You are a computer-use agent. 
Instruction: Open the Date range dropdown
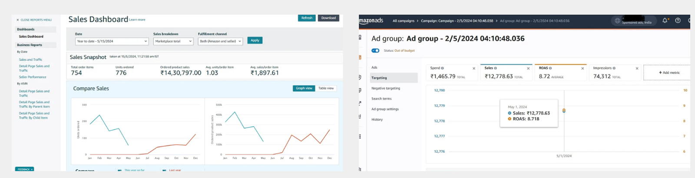112,41
